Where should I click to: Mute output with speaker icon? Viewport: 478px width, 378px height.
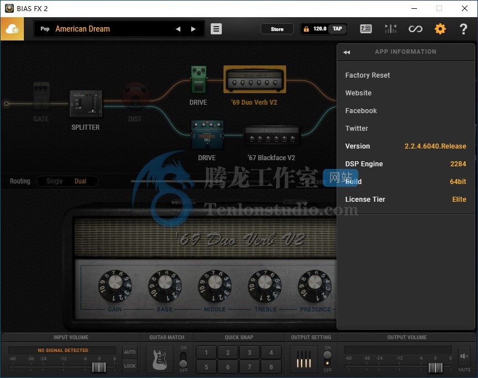(464, 356)
